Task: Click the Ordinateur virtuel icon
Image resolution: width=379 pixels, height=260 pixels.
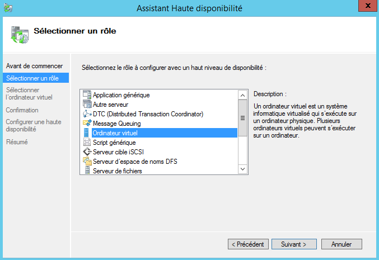Action: pyautogui.click(x=87, y=133)
